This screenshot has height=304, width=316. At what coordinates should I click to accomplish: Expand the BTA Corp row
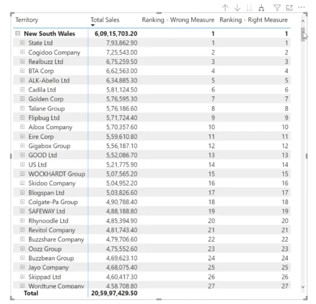tap(22, 71)
